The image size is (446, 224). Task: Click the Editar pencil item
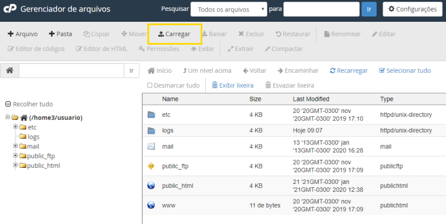384,34
